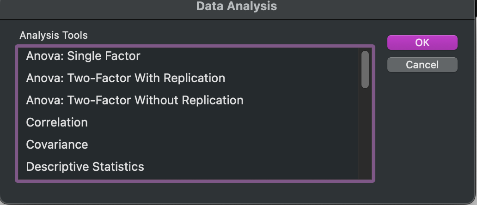
Task: Click empty area beside Descriptive Statistics row
Action: pos(251,167)
